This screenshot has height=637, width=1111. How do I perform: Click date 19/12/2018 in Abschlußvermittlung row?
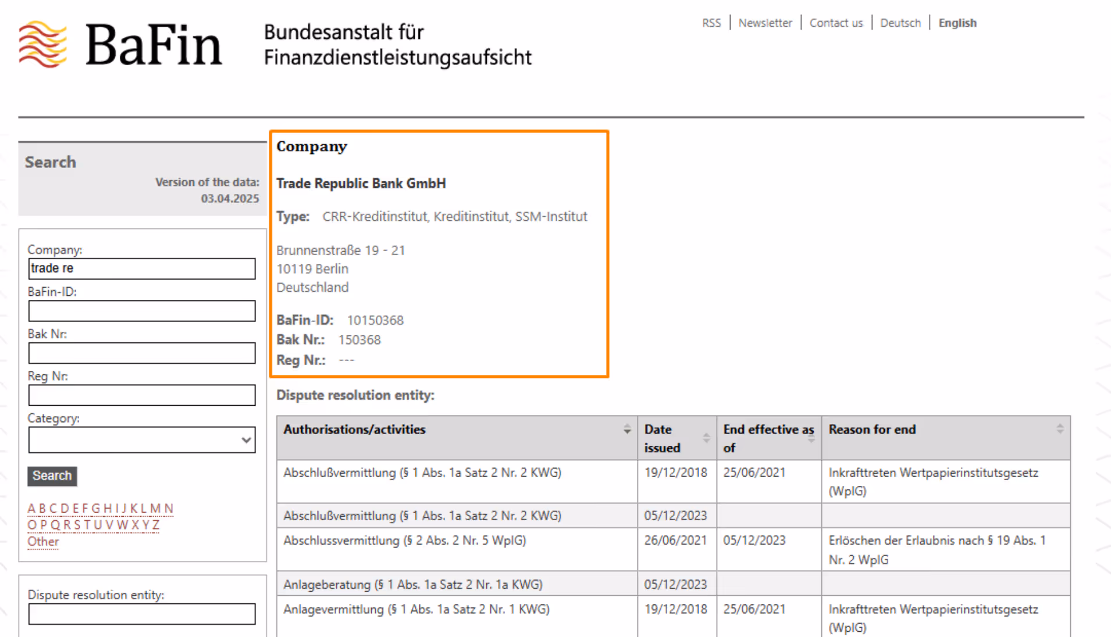click(675, 473)
